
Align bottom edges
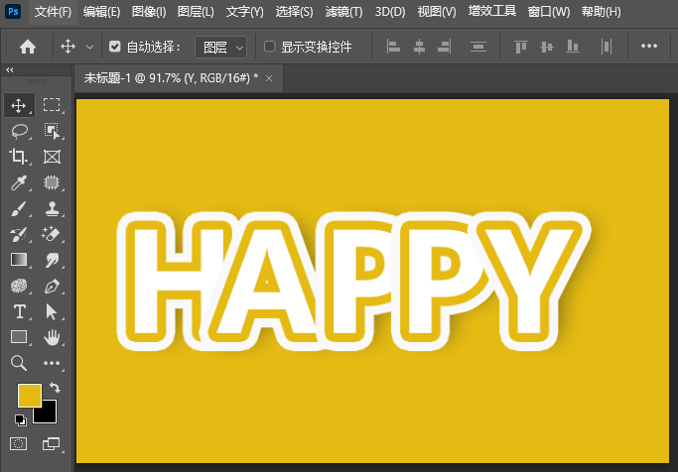(x=573, y=47)
